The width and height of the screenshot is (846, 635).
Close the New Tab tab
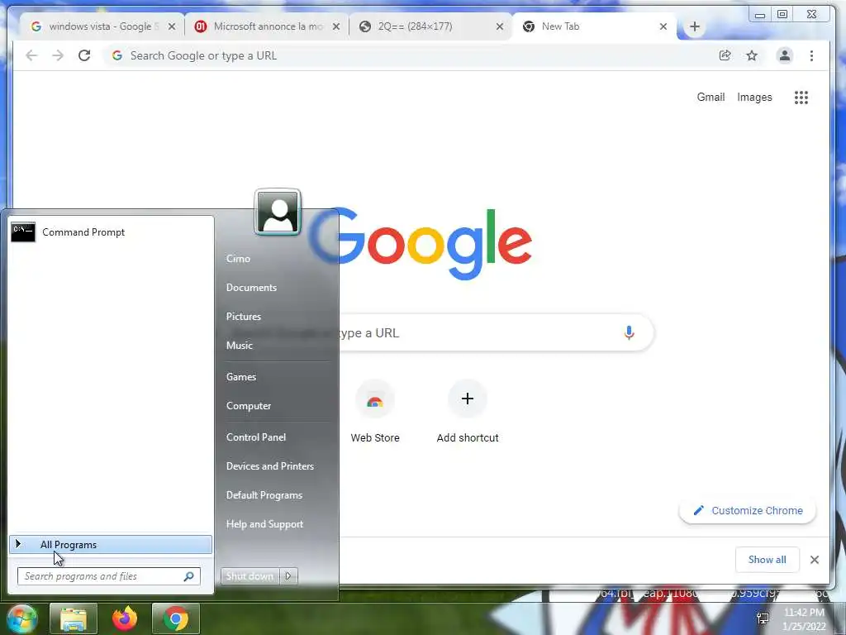(x=663, y=26)
